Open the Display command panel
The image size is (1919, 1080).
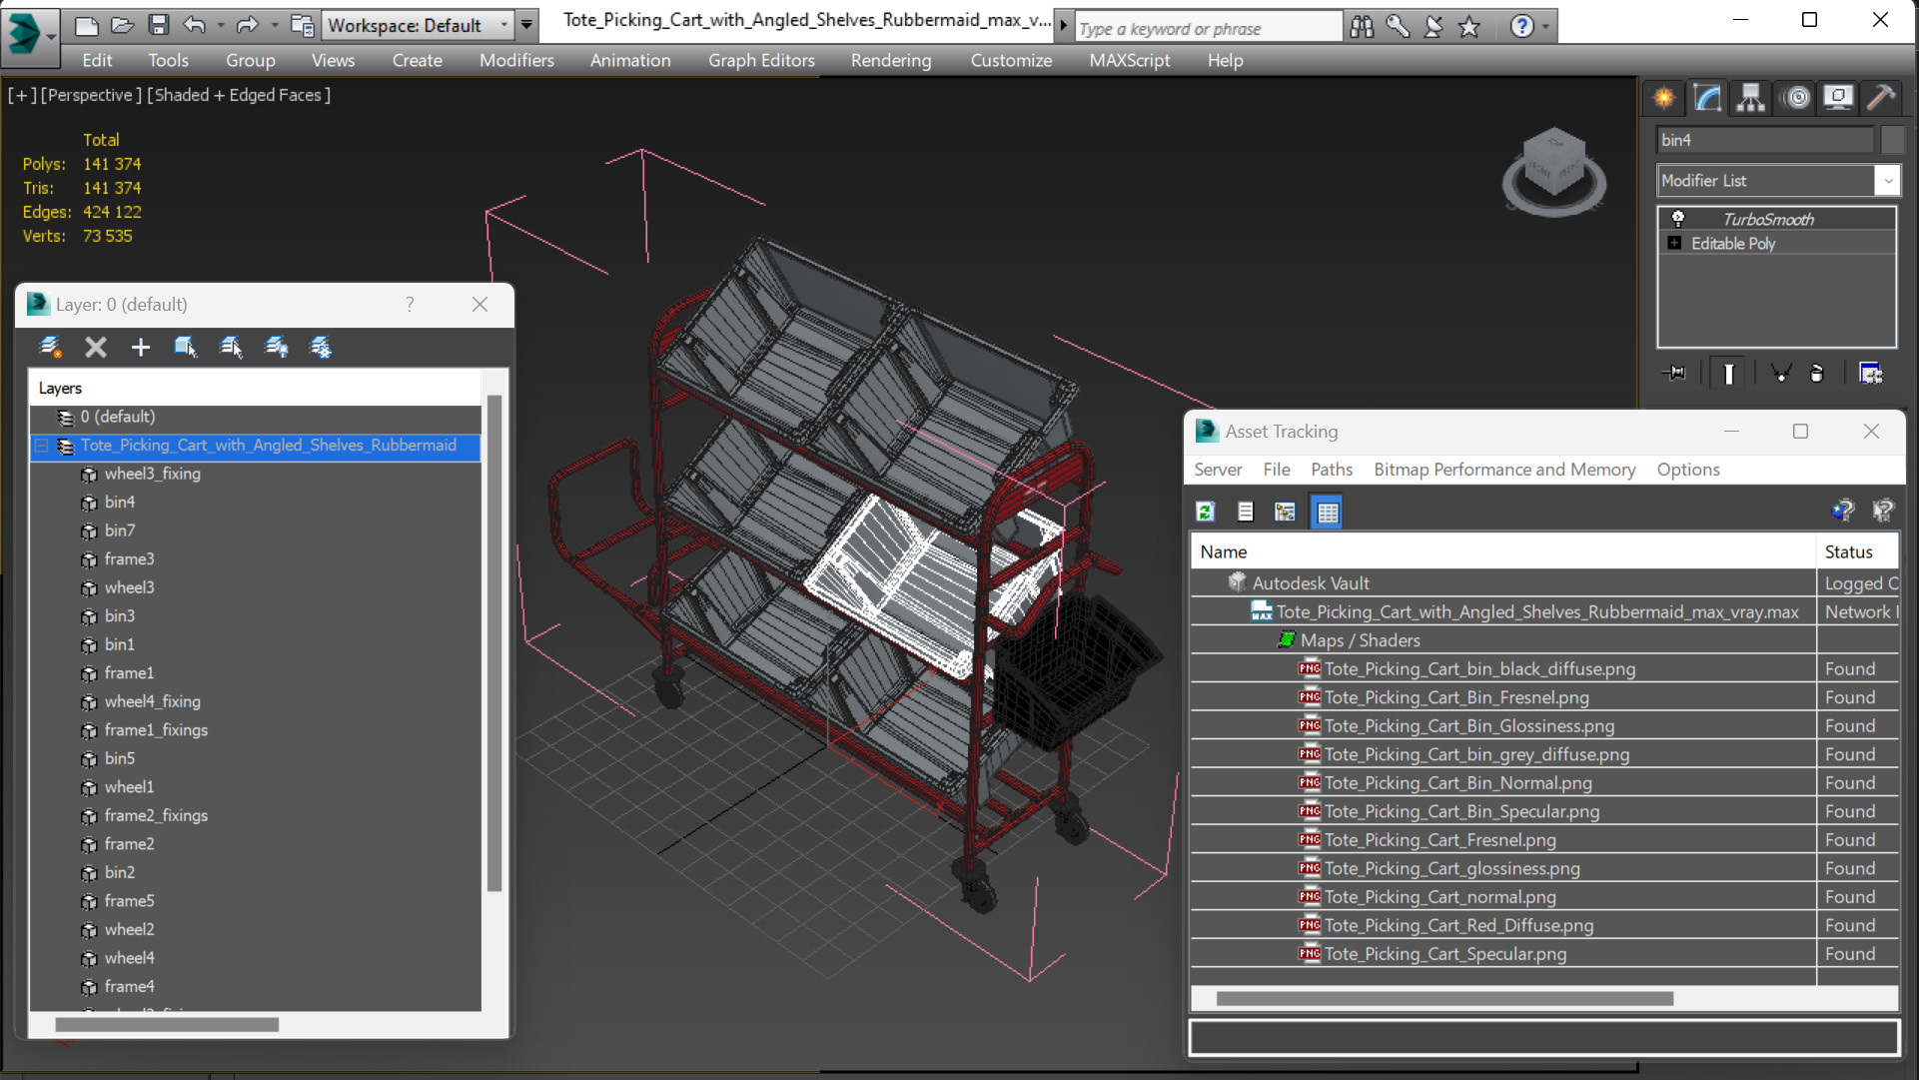click(x=1838, y=97)
